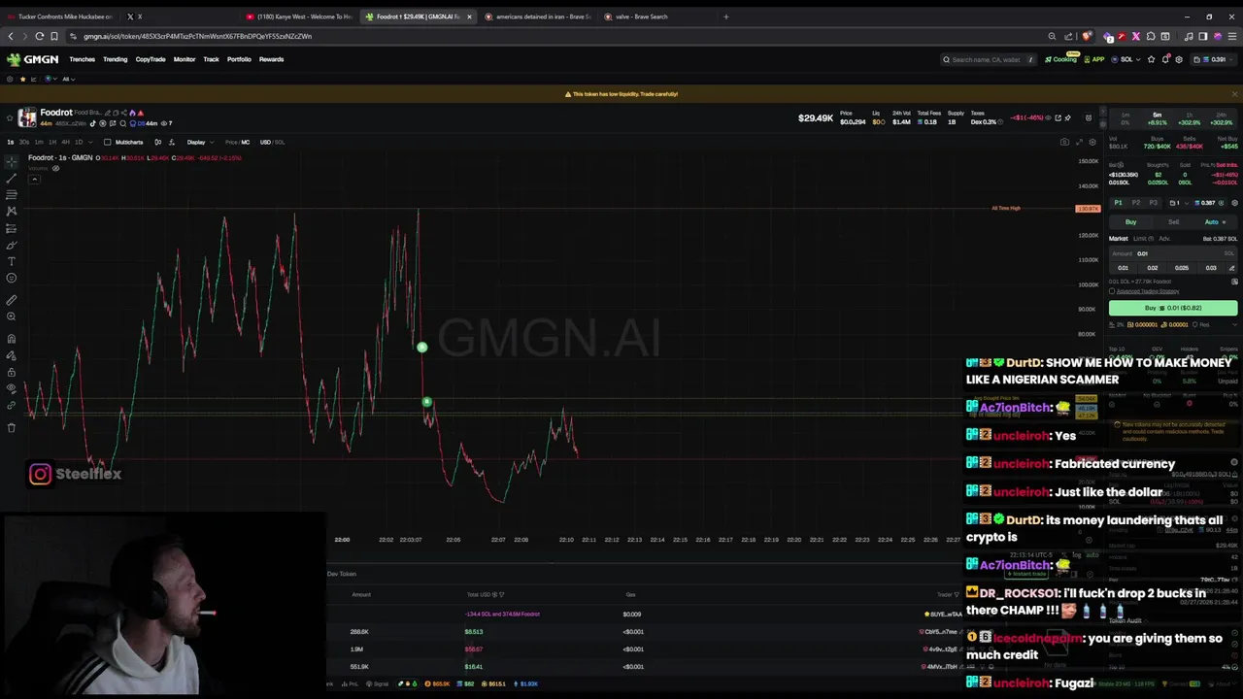The width and height of the screenshot is (1243, 699).
Task: Edit quick amount presets pencil
Action: pyautogui.click(x=1231, y=268)
